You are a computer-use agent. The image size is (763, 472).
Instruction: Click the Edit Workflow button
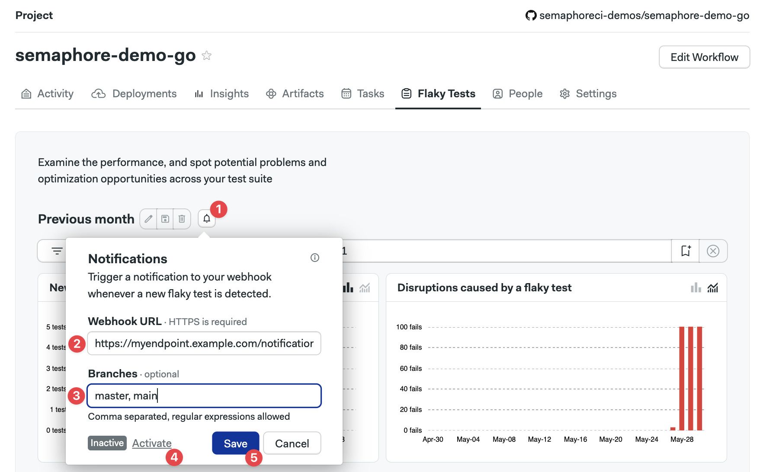[x=704, y=57]
